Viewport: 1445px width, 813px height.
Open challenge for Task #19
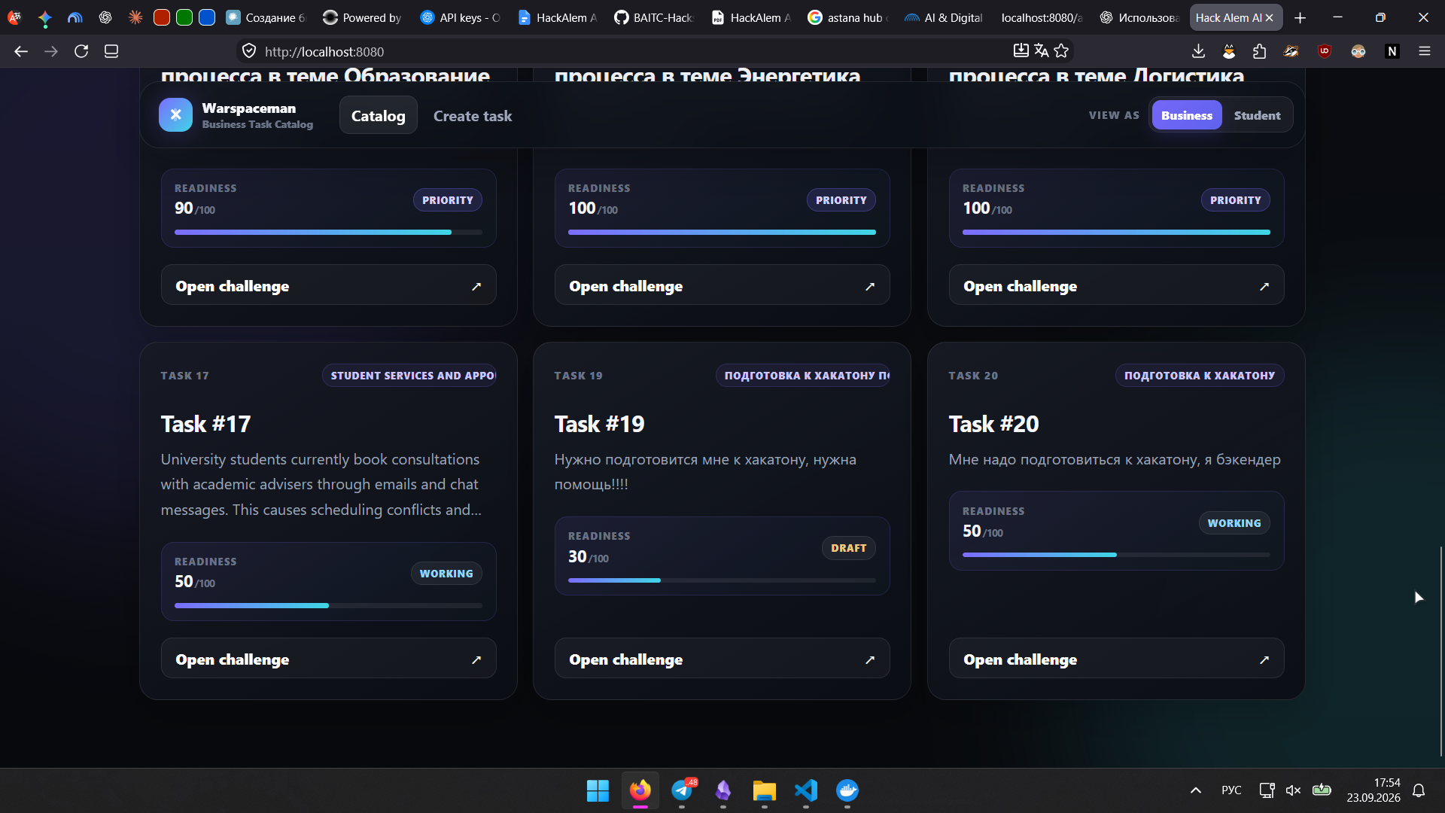tap(722, 659)
